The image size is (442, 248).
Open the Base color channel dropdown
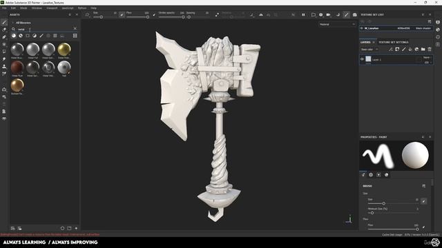(x=369, y=50)
